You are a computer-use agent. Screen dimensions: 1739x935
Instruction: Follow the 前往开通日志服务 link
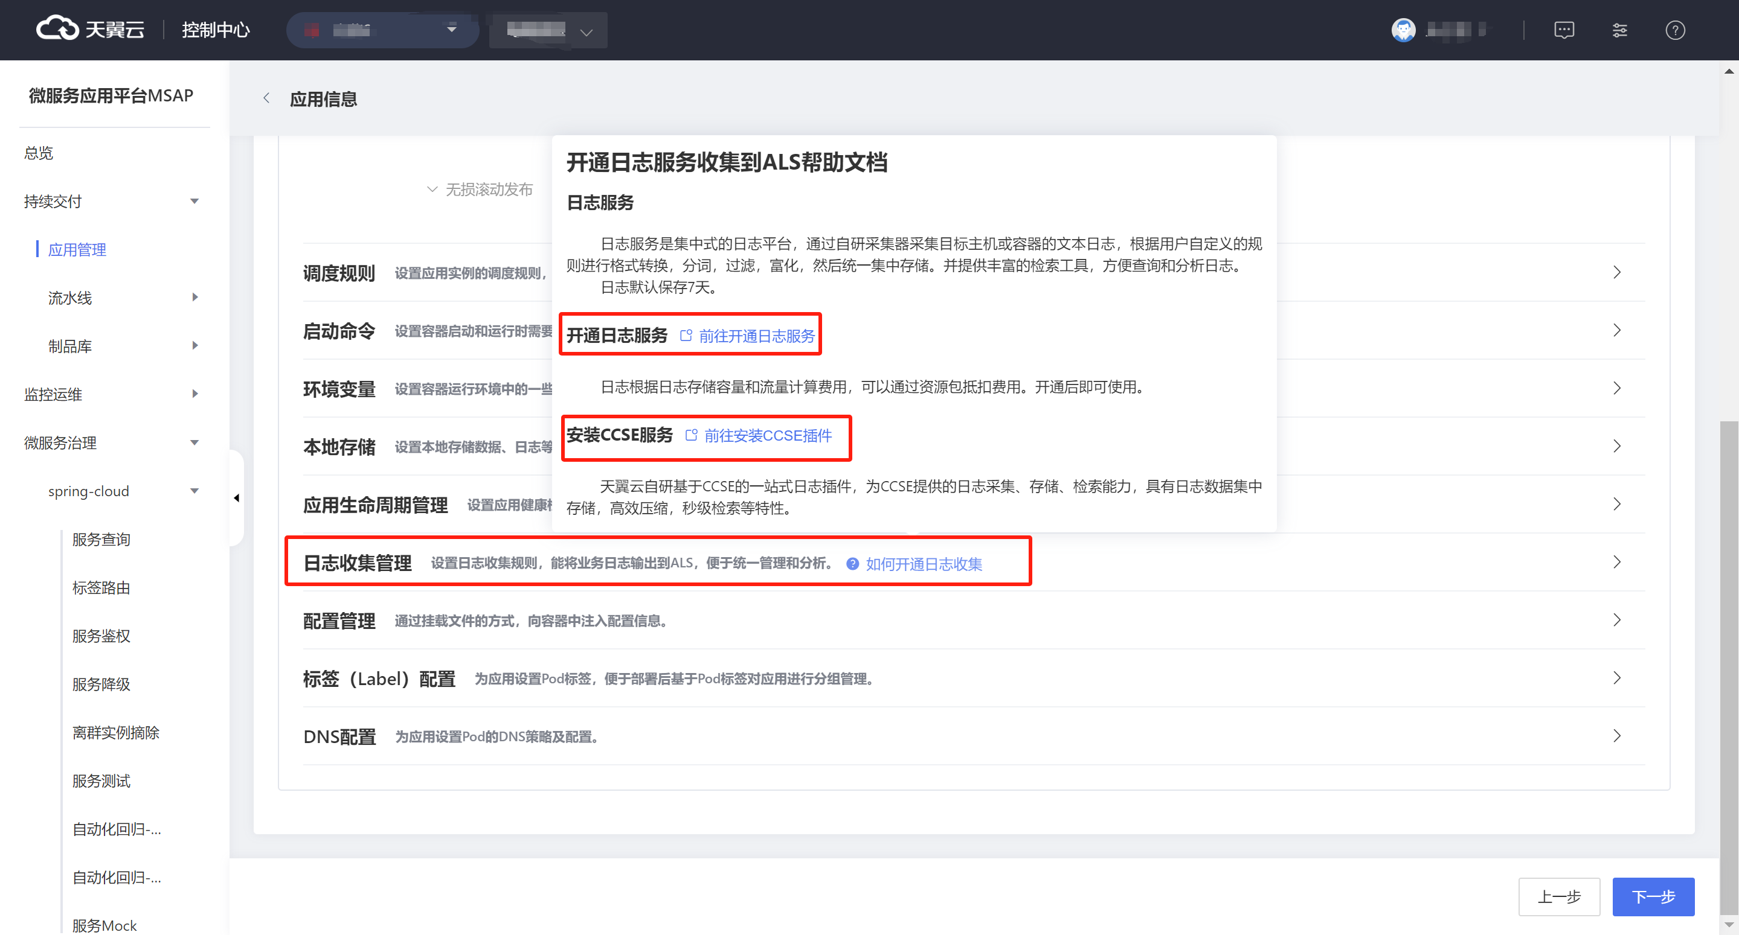(757, 335)
